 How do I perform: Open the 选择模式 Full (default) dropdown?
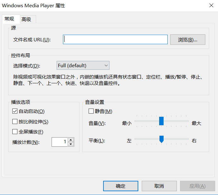tap(83, 65)
